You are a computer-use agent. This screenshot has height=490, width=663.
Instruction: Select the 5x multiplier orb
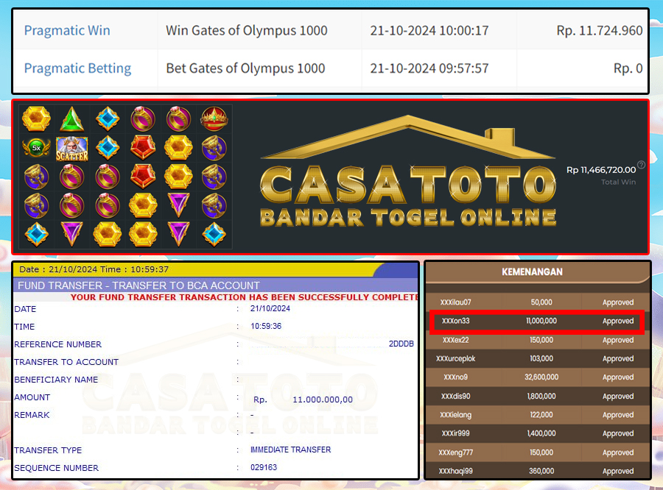click(x=35, y=148)
